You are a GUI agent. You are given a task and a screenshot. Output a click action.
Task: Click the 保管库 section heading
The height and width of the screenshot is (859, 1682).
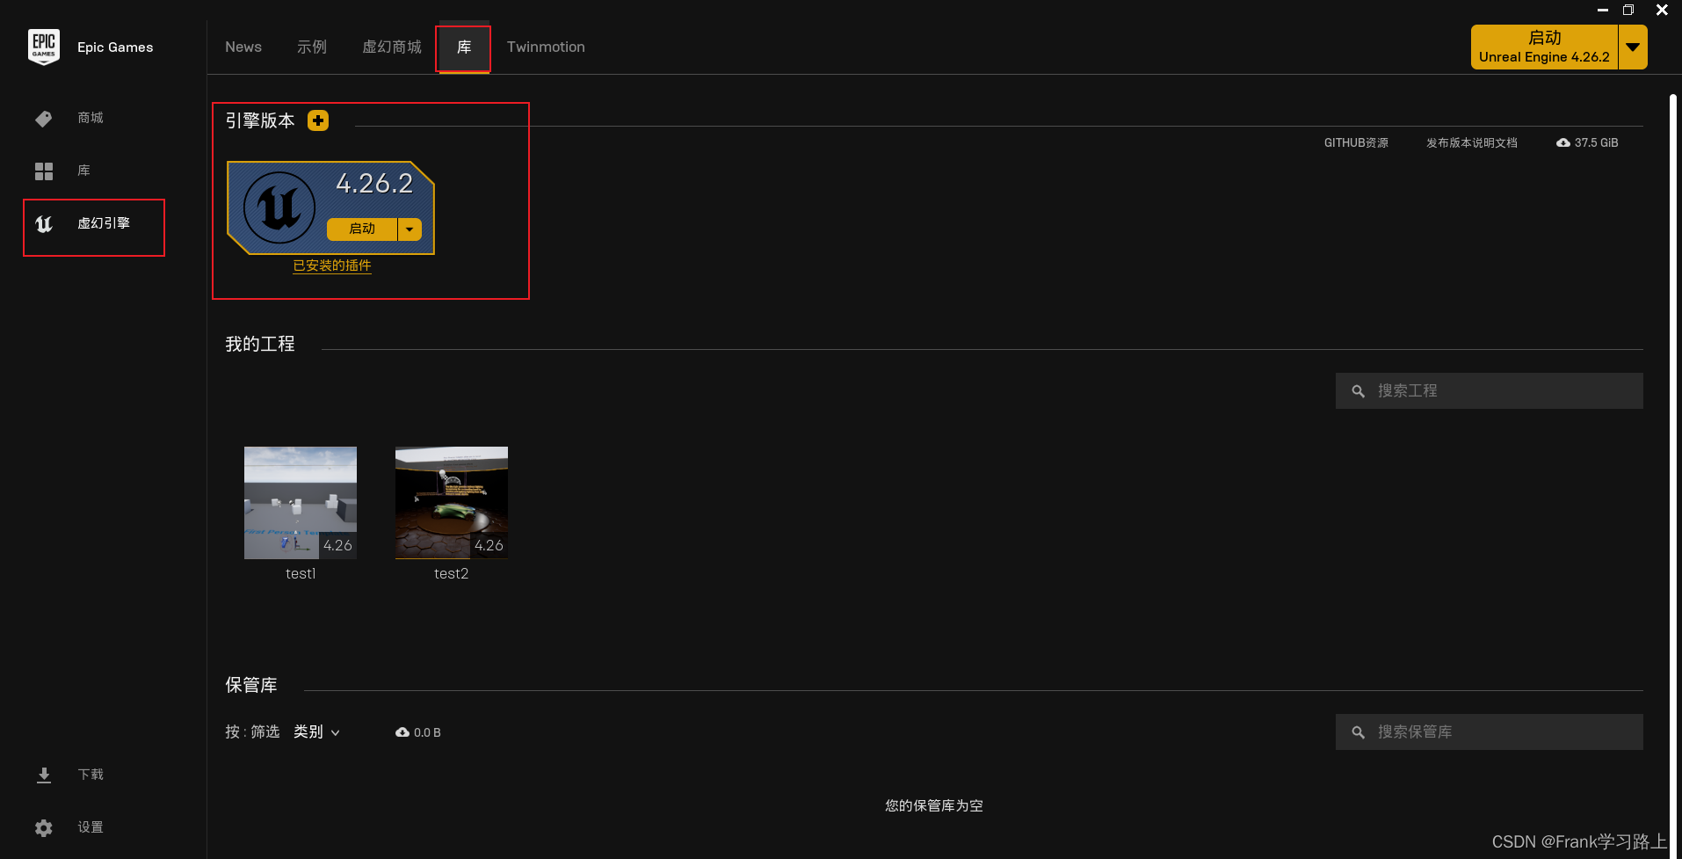click(251, 686)
